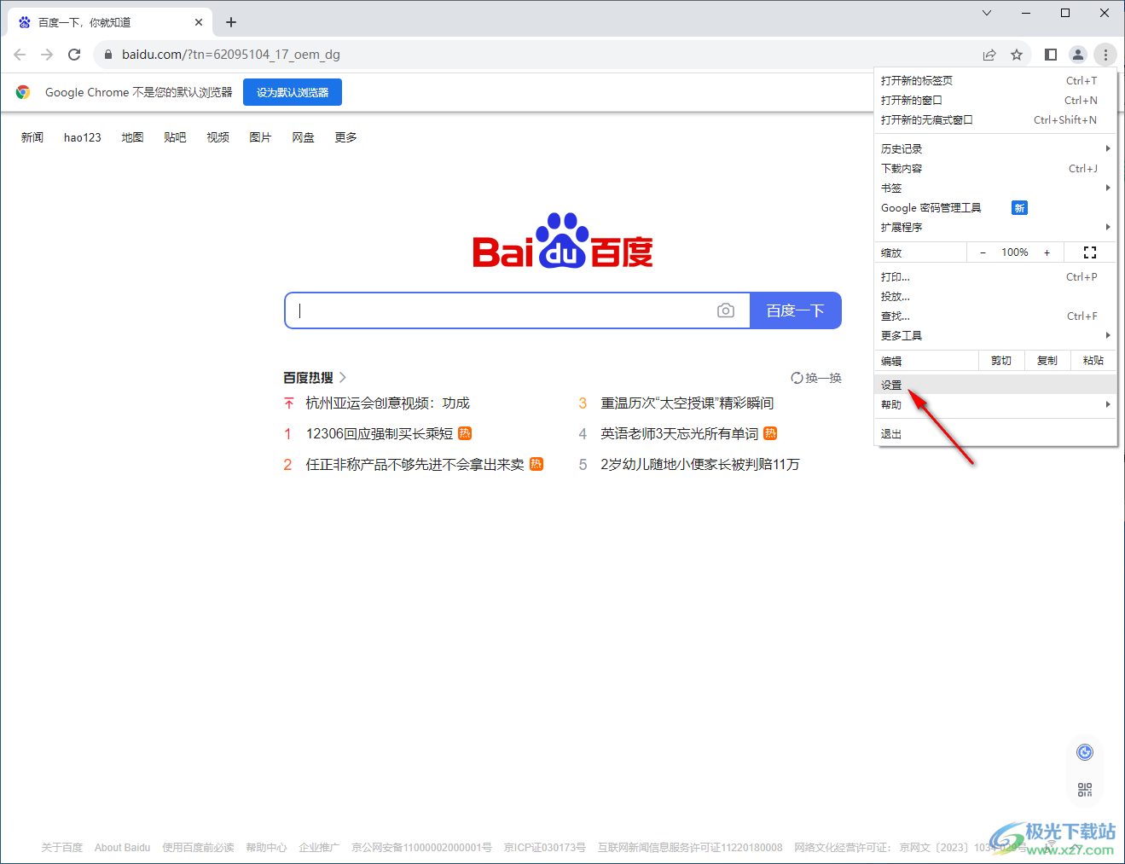View site info via the lock icon

click(107, 55)
